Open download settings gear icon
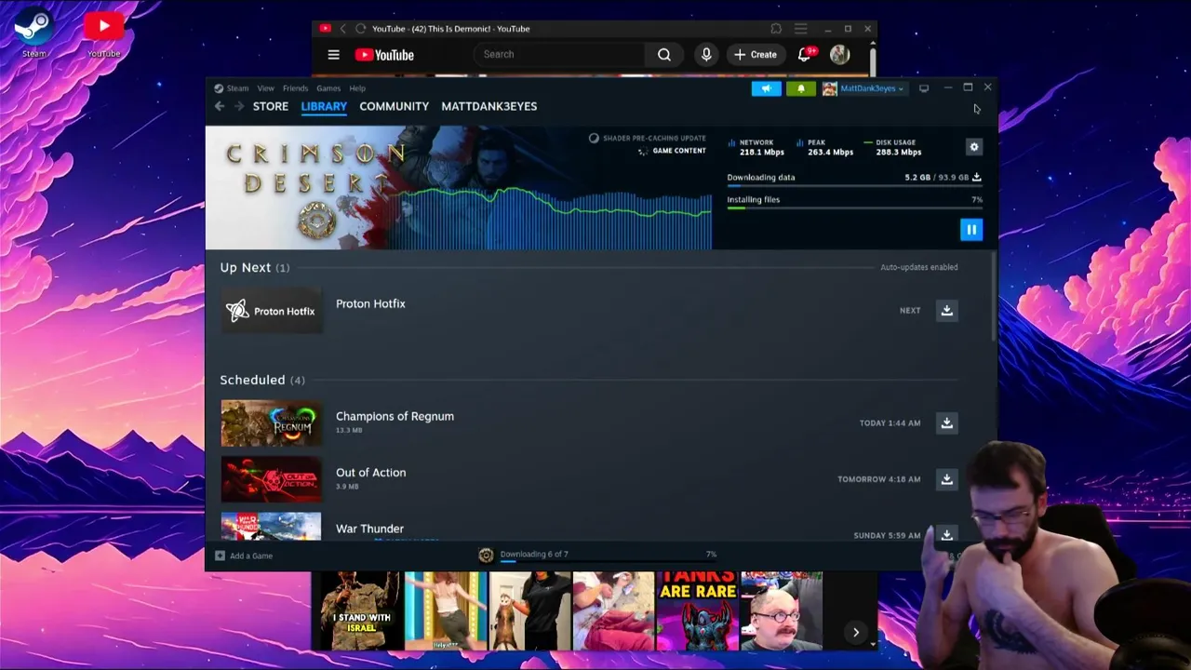The image size is (1191, 670). pyautogui.click(x=974, y=147)
